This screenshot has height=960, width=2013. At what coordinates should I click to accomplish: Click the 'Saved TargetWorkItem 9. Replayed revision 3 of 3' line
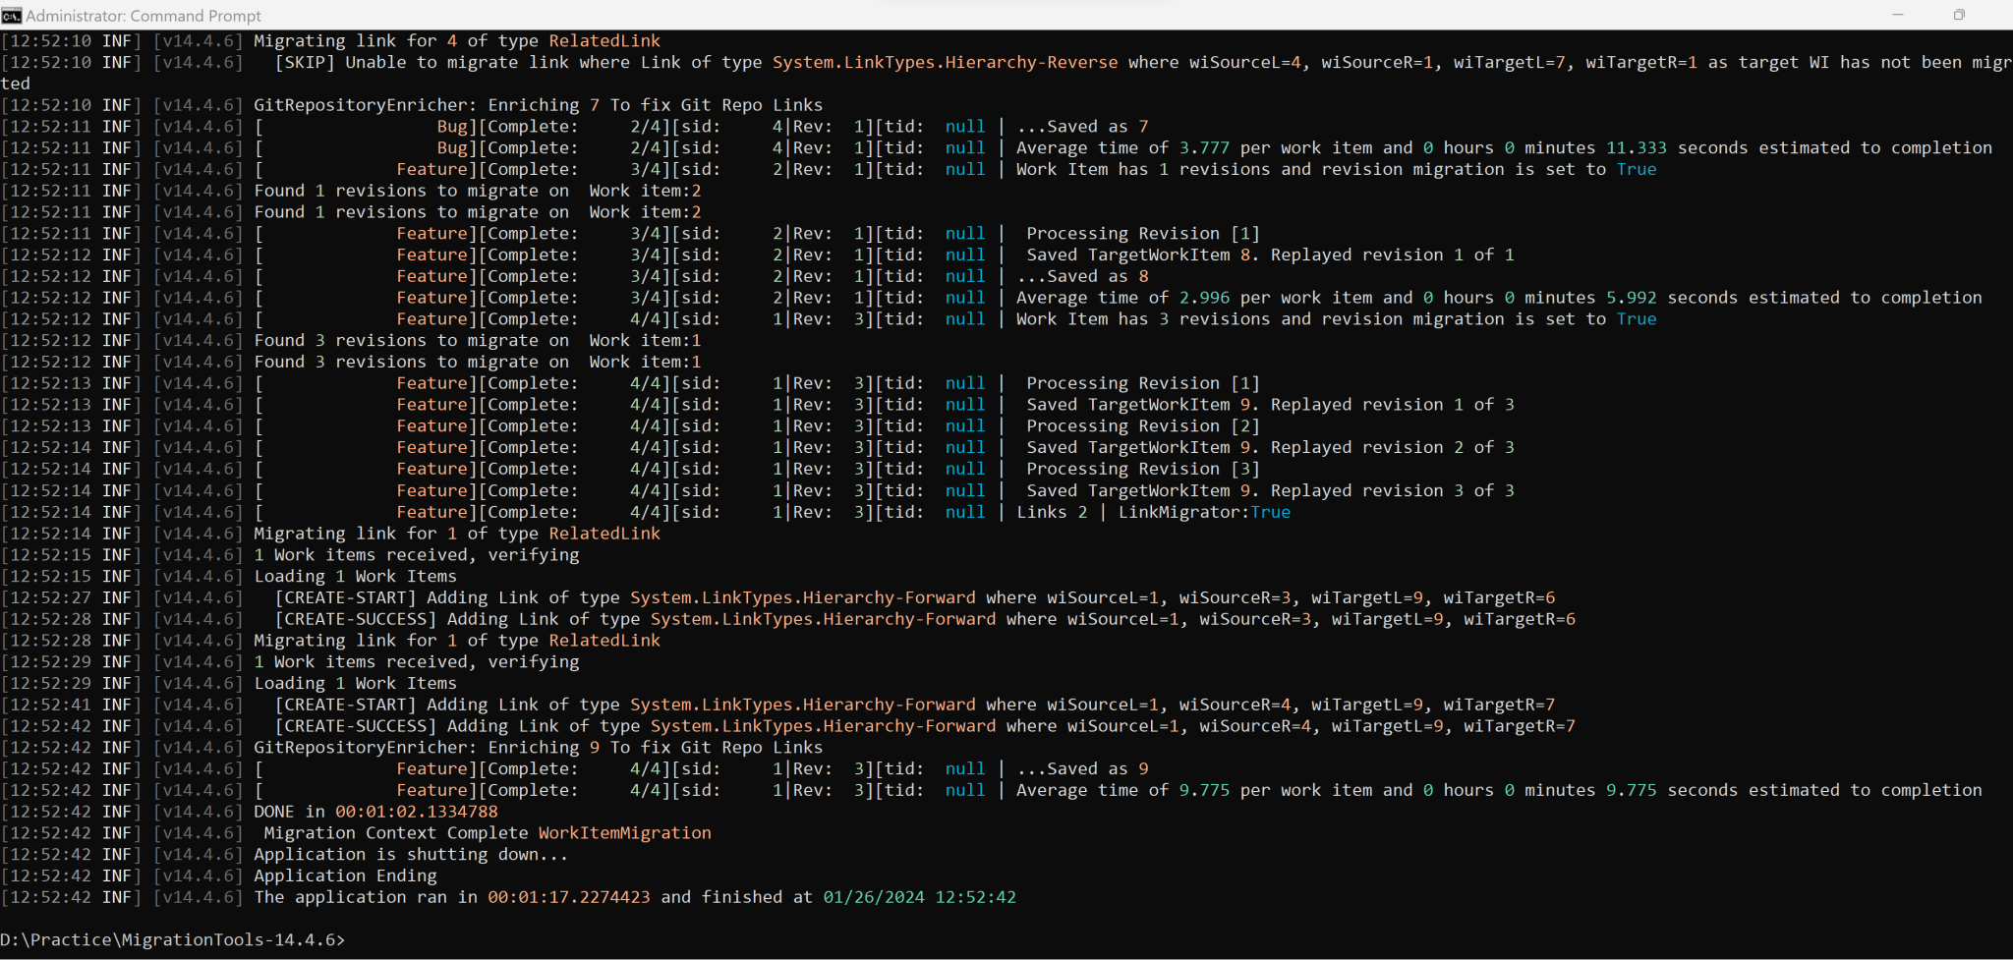tap(1266, 490)
